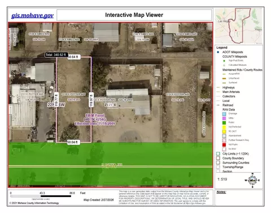The width and height of the screenshot is (271, 213).
Task: Click the Township/Range square symbol
Action: point(218,167)
